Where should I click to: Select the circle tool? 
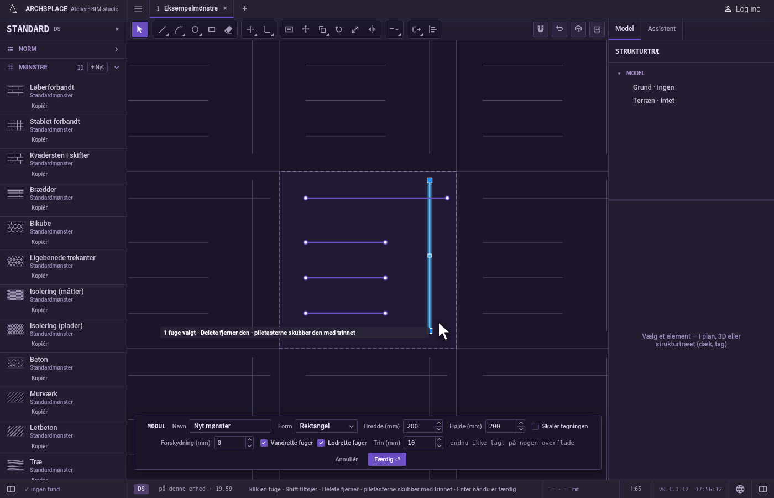(x=195, y=29)
